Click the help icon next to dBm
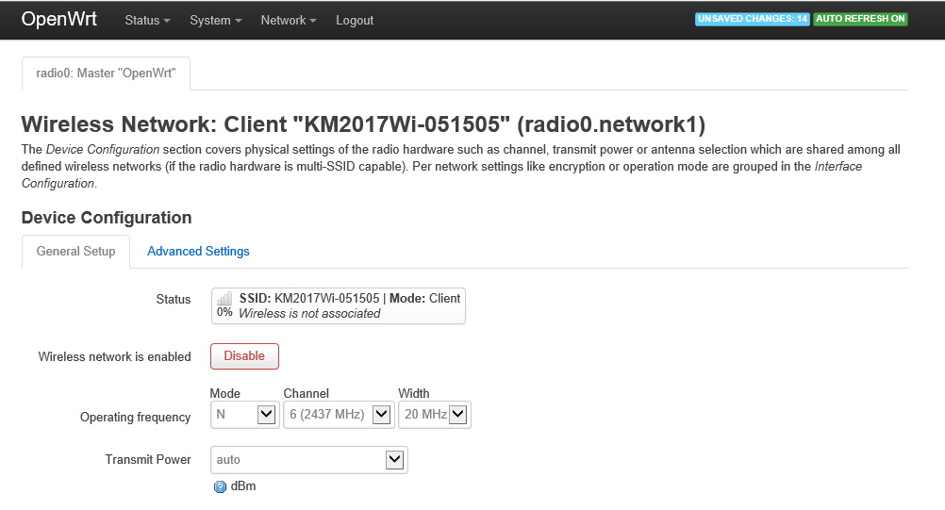The width and height of the screenshot is (945, 510). 220,486
